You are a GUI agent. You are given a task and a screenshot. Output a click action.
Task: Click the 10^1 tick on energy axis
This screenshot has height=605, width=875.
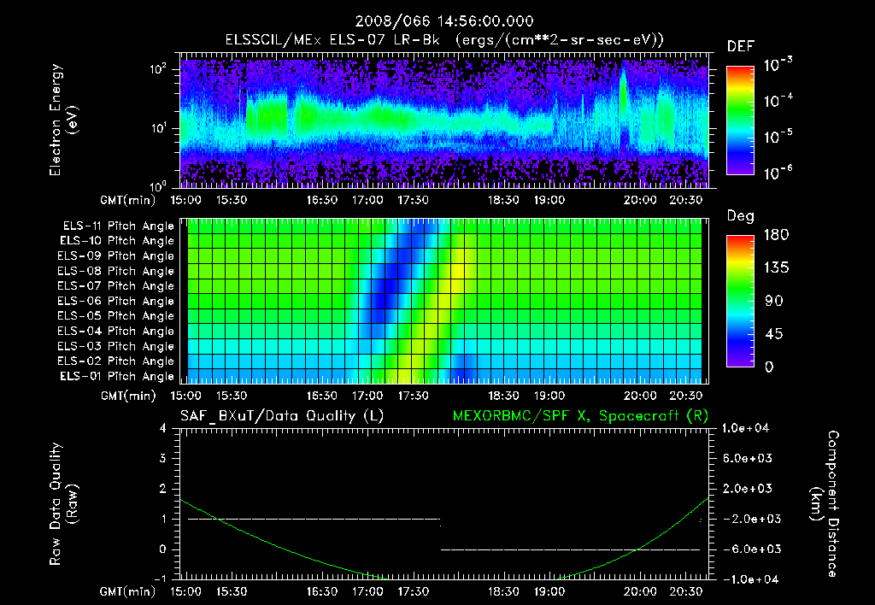pos(158,128)
